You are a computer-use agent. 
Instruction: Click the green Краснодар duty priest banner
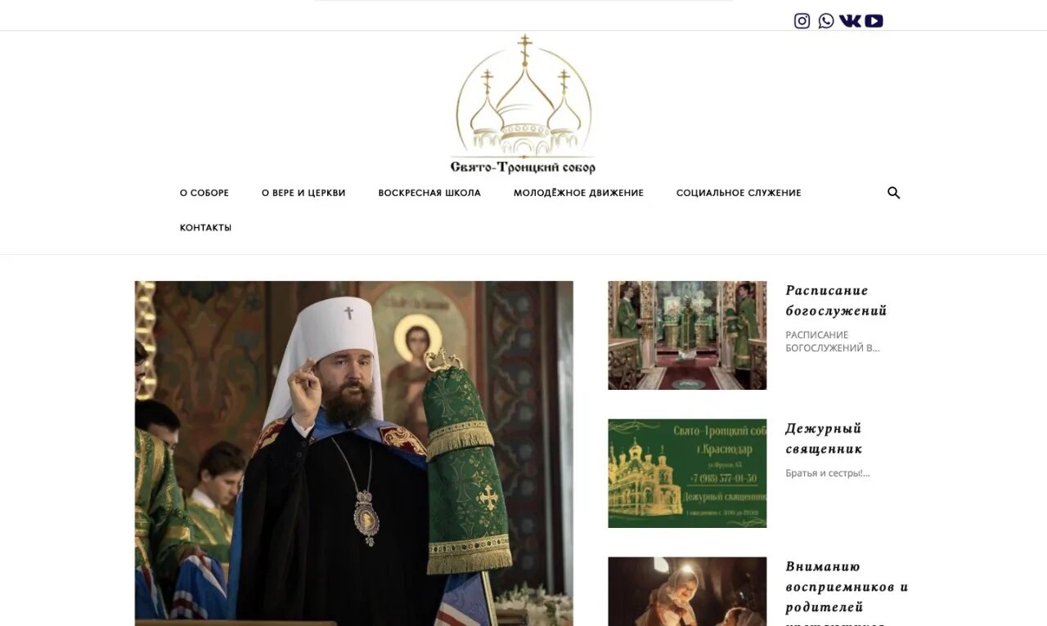(687, 473)
